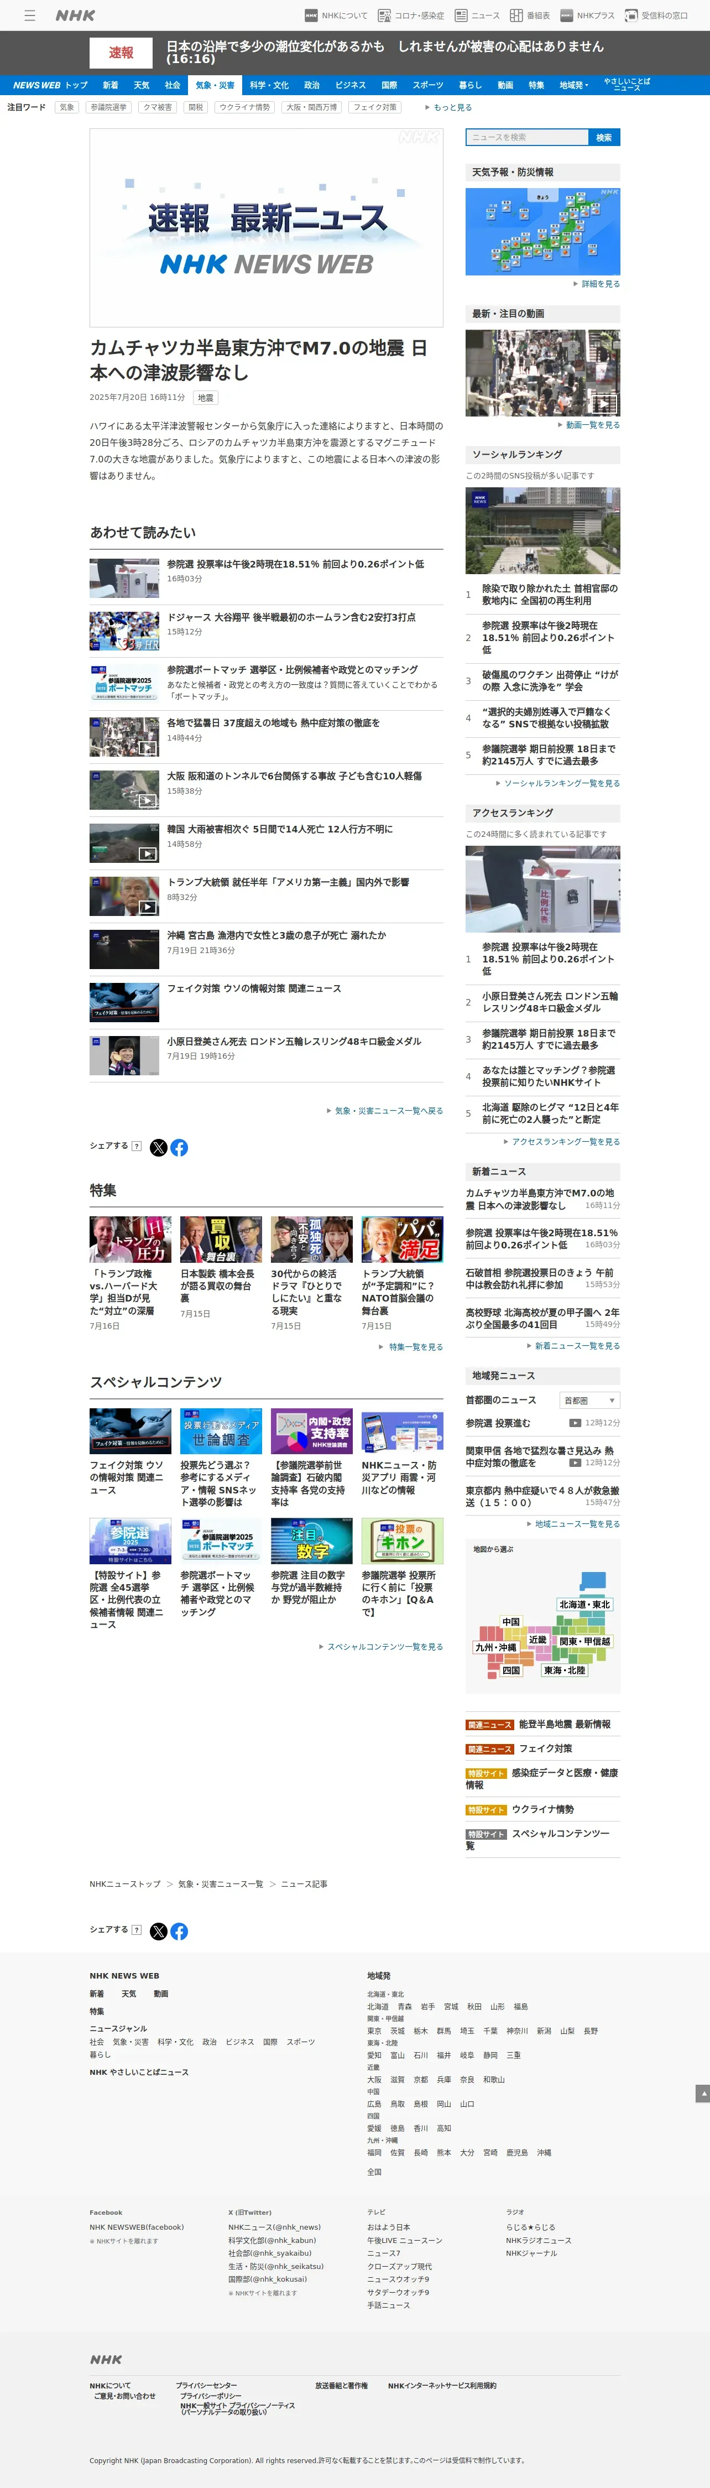Select the 気象・災害 nav tab
Image resolution: width=710 pixels, height=2488 pixels.
coord(215,85)
